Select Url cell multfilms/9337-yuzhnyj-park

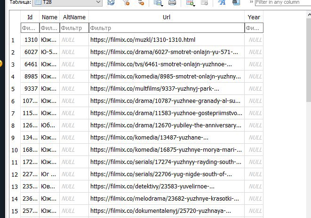167,89
